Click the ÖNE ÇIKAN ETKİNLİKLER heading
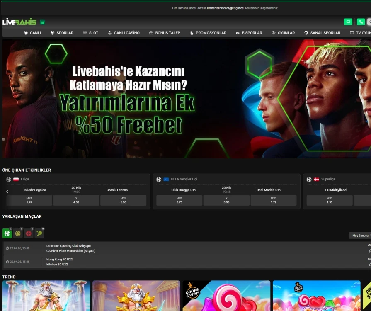Image resolution: width=371 pixels, height=311 pixels. tap(27, 170)
